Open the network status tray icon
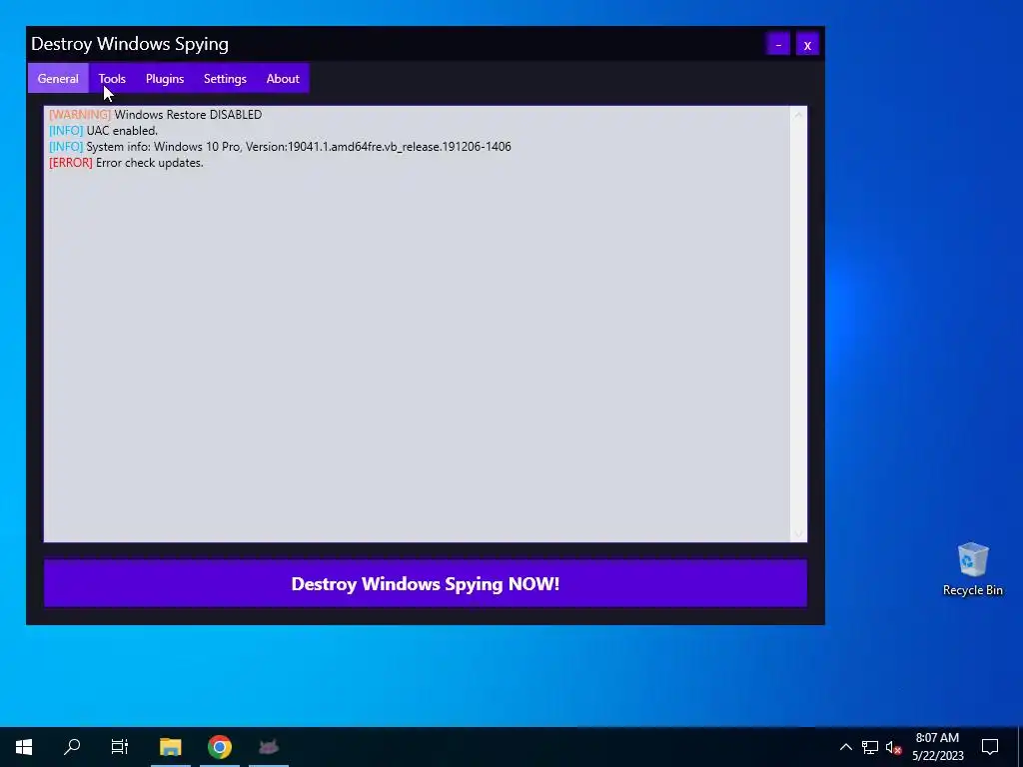 pos(870,747)
